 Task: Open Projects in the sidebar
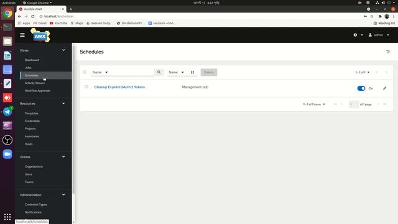pyautogui.click(x=30, y=129)
